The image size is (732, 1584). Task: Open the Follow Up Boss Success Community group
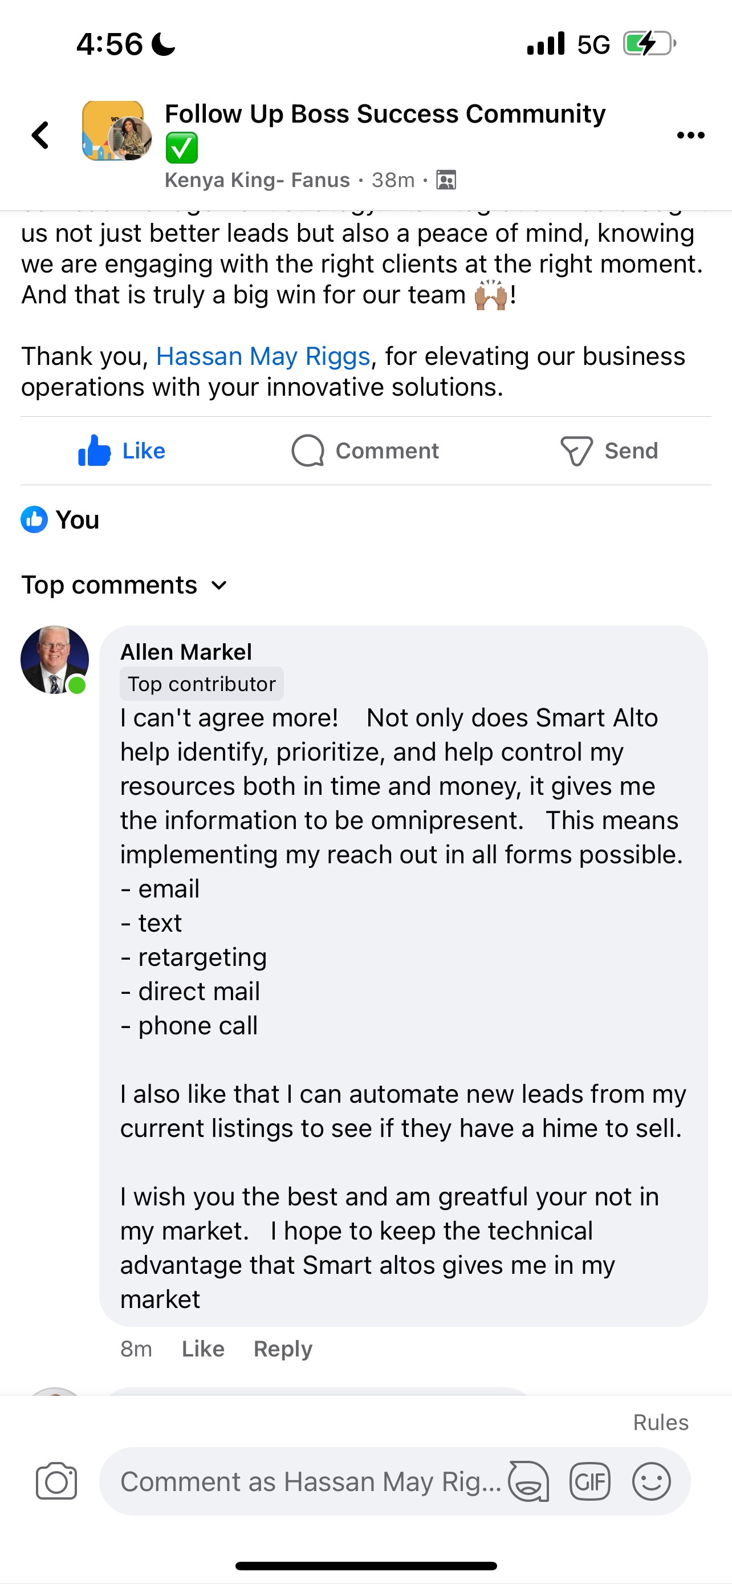[385, 115]
